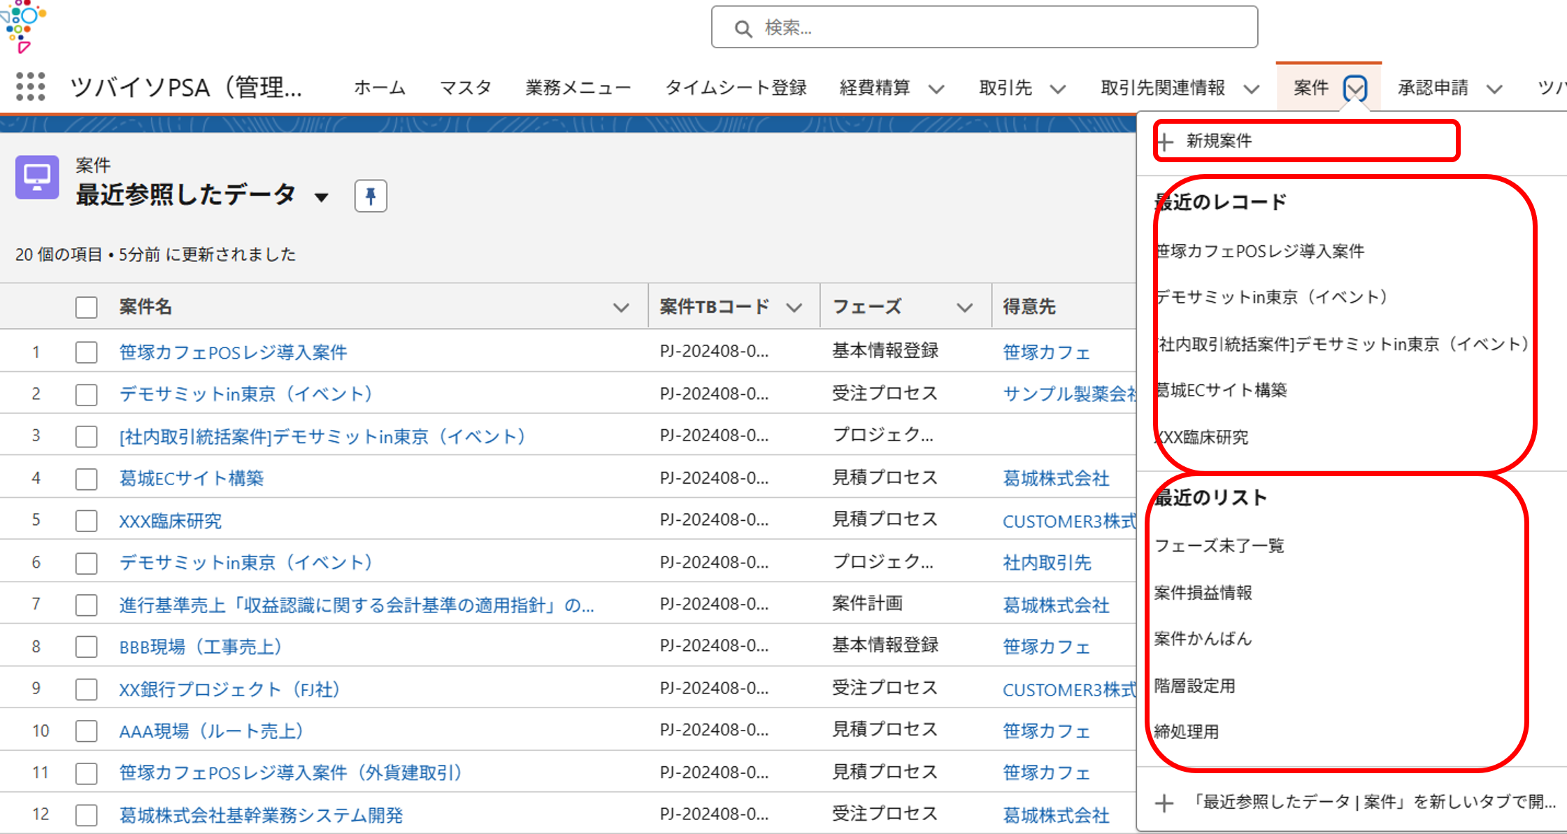The width and height of the screenshot is (1567, 834).
Task: Open recent record 笹塚カフェPOSレジ導入案件 in dropdown
Action: click(1259, 251)
